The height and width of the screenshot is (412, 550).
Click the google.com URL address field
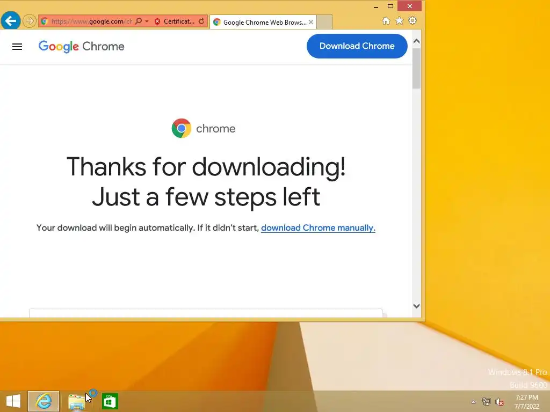91,21
